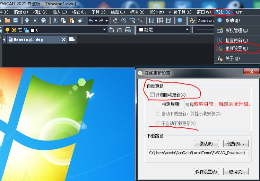Click the blue Help icon in toolbar
Screen dimensions: 260x181
pyautogui.click(x=180, y=20)
